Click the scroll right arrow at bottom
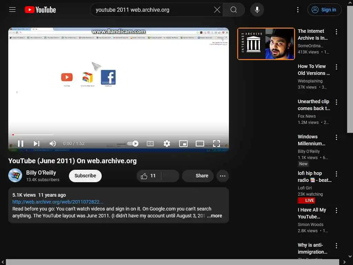Image resolution: width=353 pixels, height=265 pixels. [344, 262]
